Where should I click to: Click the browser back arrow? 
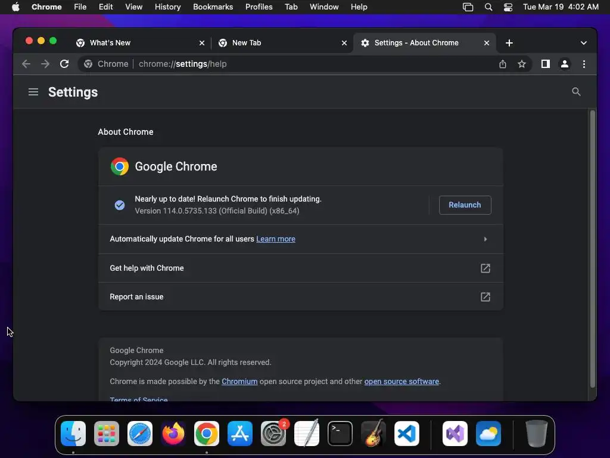pyautogui.click(x=26, y=64)
